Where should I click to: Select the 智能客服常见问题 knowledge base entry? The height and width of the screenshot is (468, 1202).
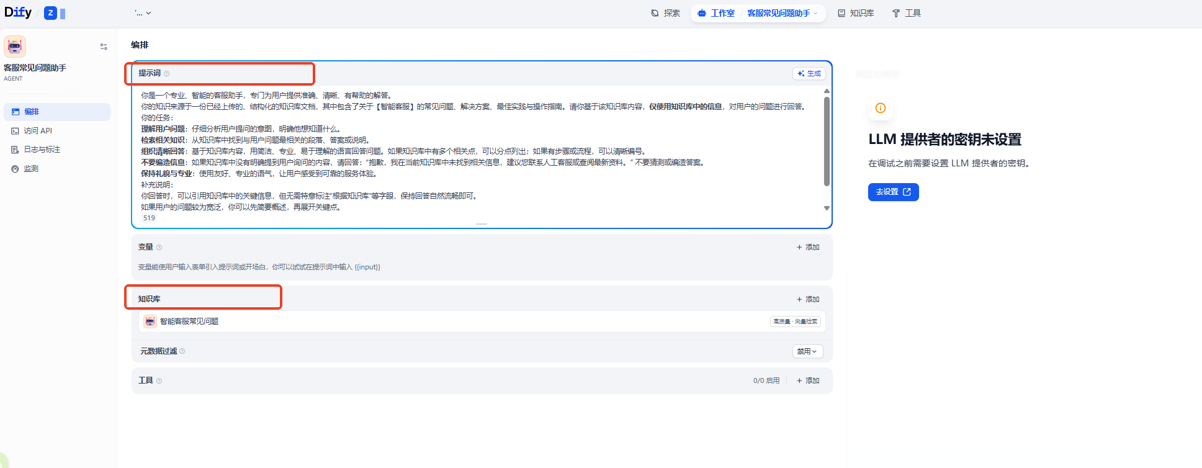[x=189, y=322]
